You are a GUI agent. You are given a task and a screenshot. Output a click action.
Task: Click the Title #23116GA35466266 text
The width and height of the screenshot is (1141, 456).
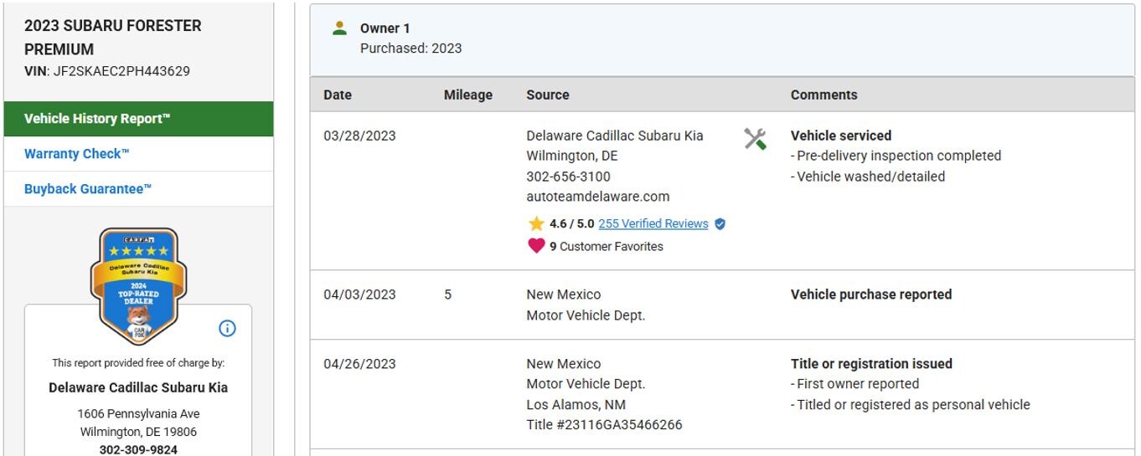point(604,424)
